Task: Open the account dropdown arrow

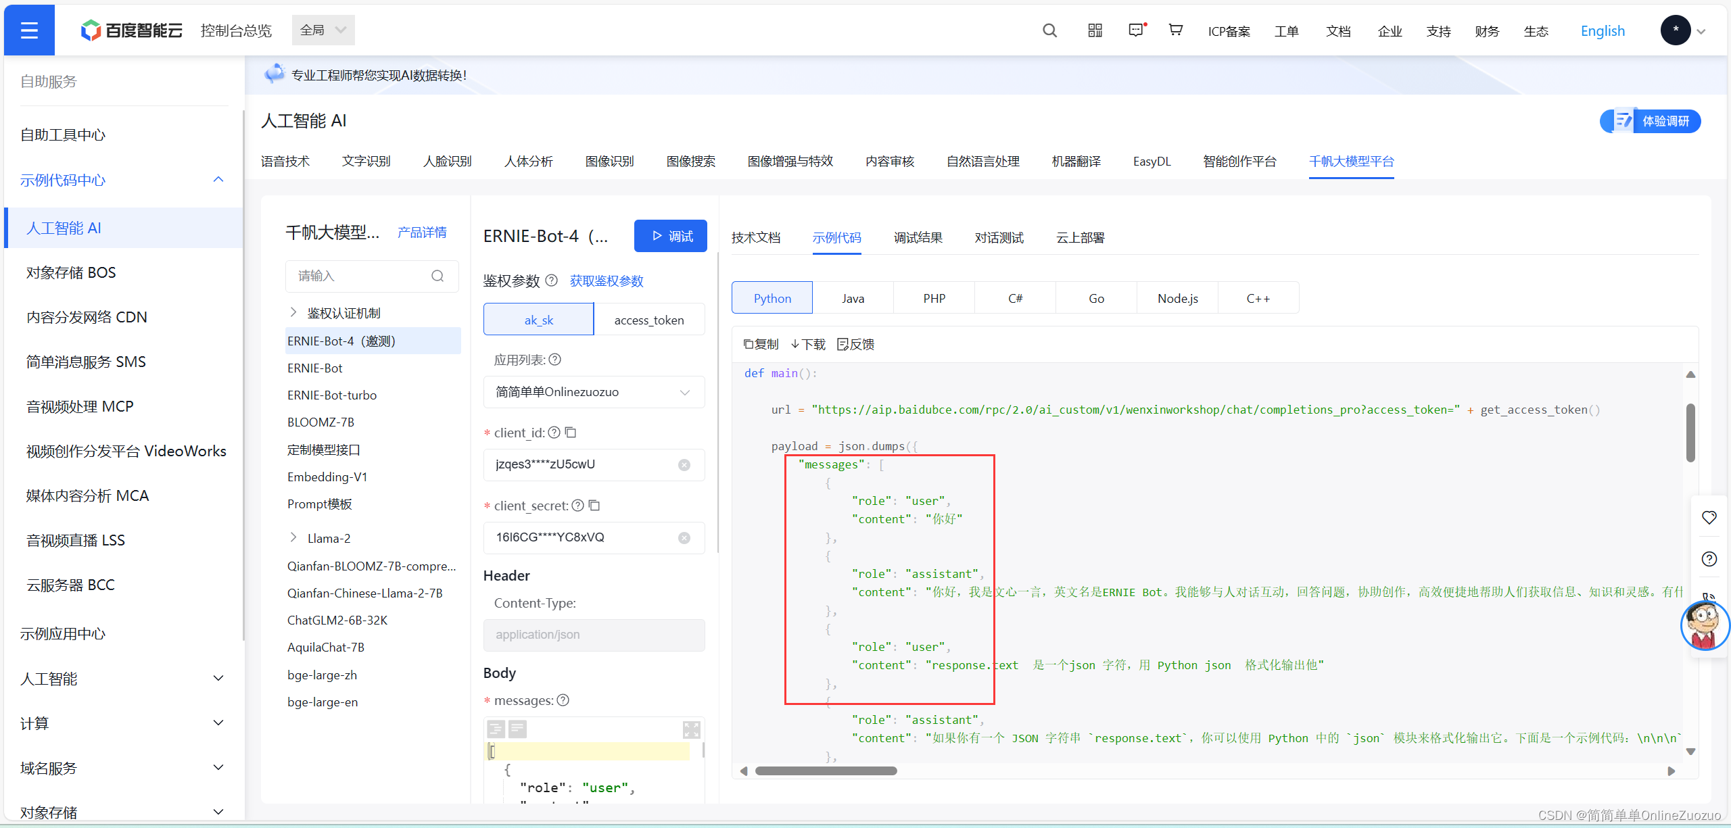Action: point(1702,31)
